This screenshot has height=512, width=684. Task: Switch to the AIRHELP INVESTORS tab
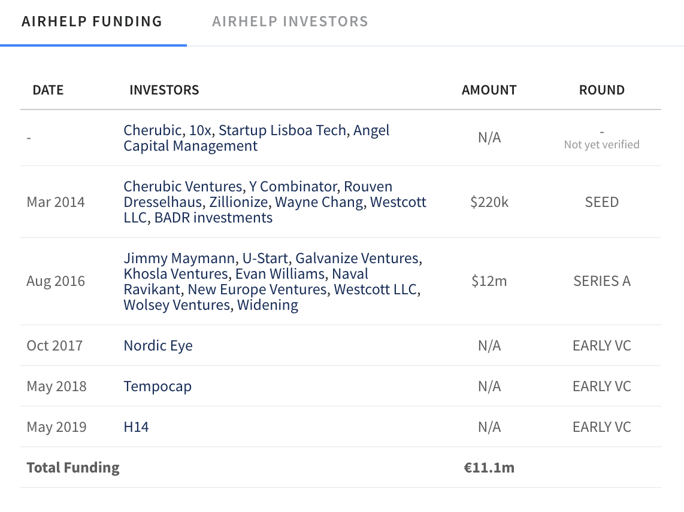pos(289,21)
